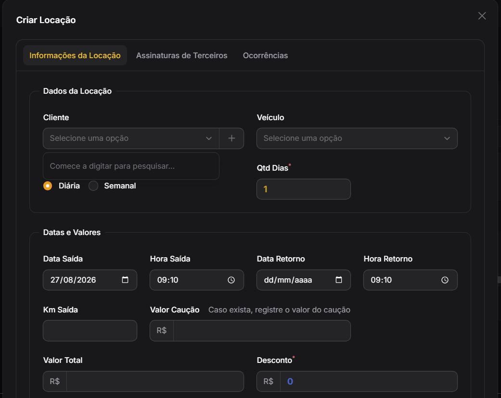Click the Hora Saída time field

pyautogui.click(x=196, y=280)
